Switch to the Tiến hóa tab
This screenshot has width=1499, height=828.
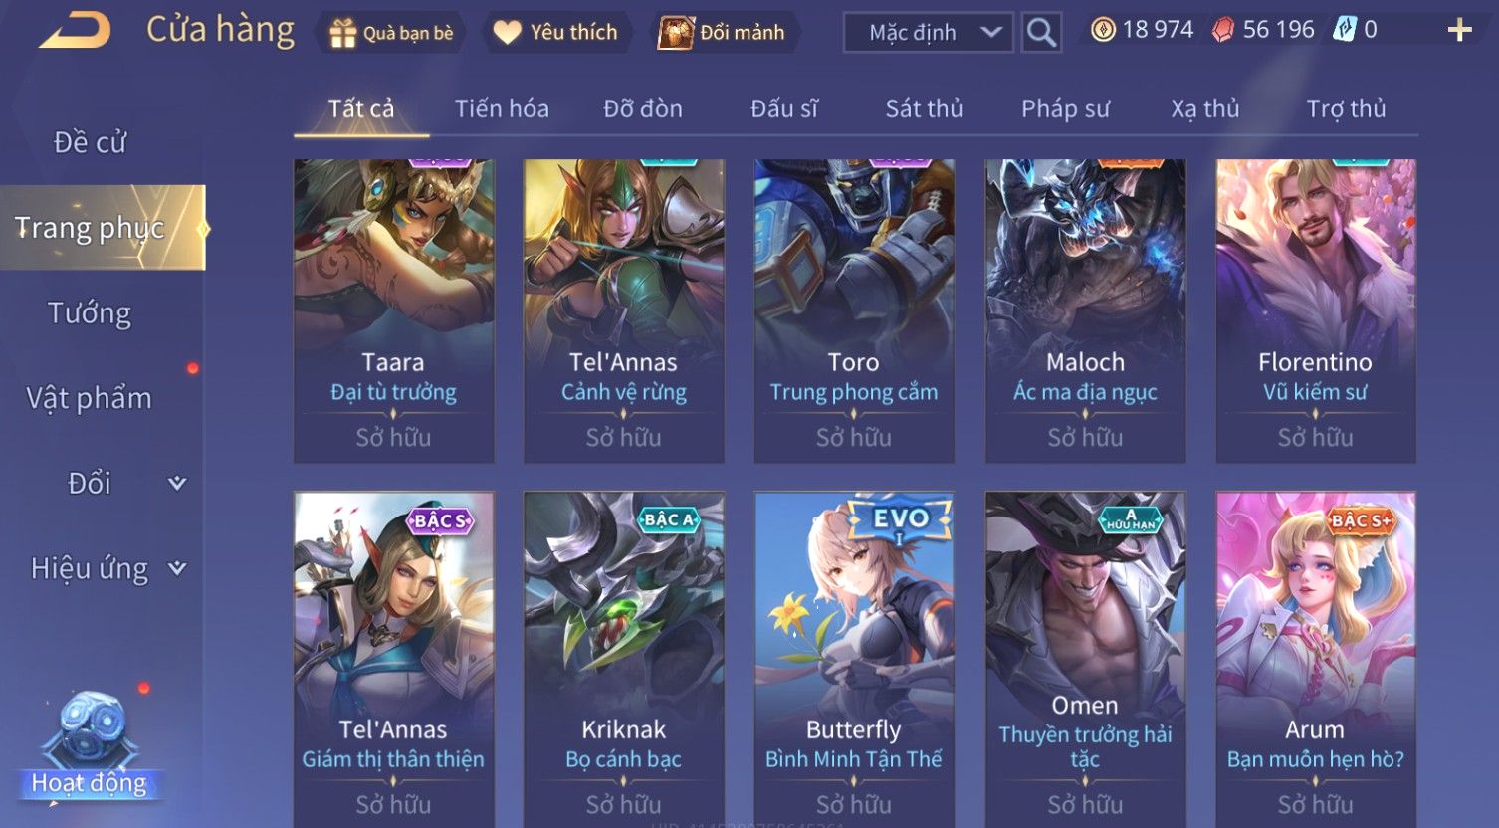click(x=502, y=108)
